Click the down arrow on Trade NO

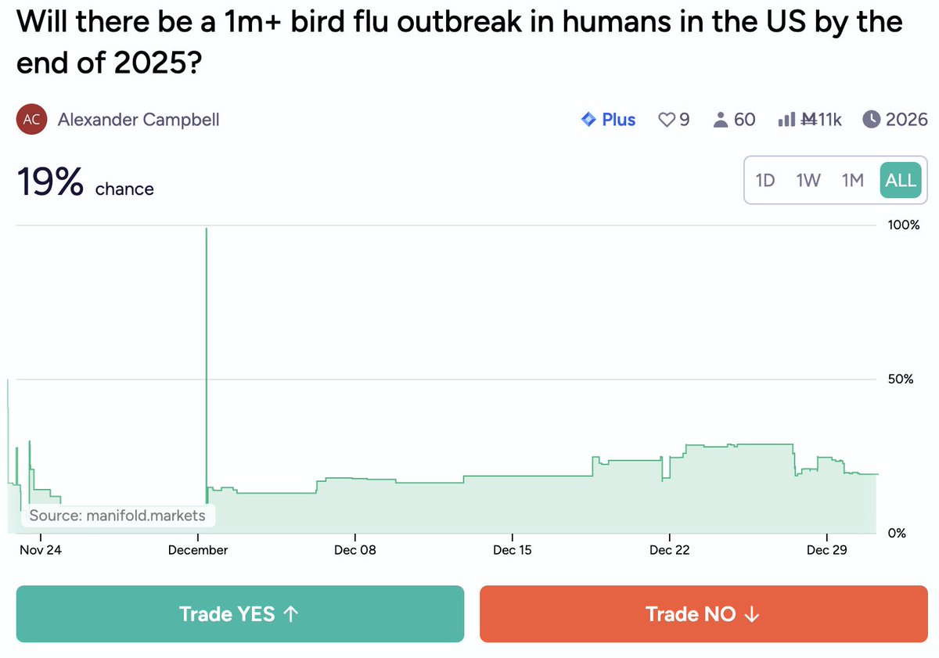tap(751, 614)
